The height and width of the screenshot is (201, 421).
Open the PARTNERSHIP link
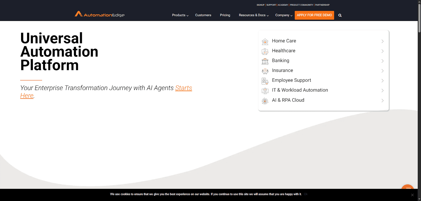point(322,5)
